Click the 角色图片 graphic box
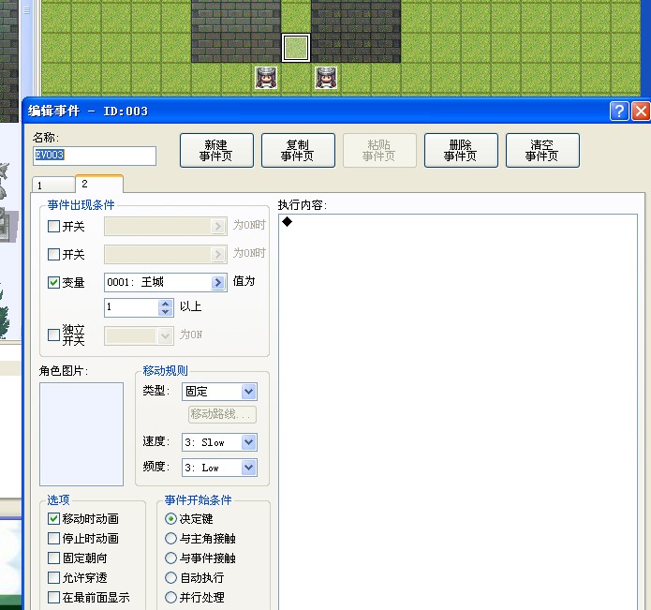This screenshot has height=610, width=651. tap(81, 434)
